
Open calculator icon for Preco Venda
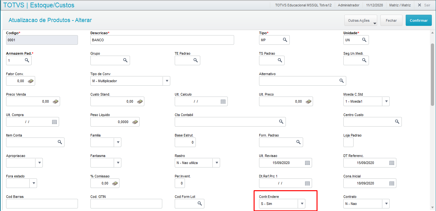[55, 101]
